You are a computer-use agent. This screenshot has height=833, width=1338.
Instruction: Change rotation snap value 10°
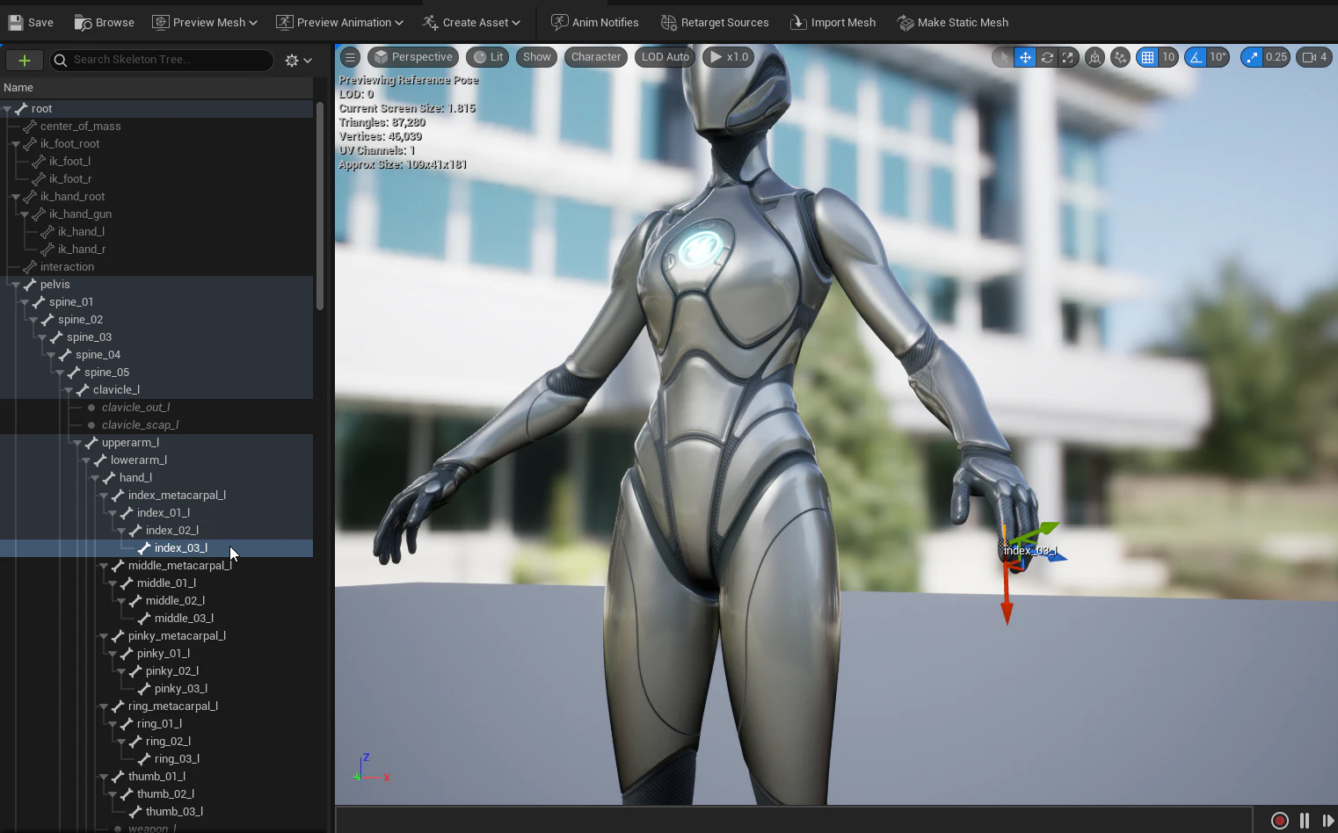click(1218, 57)
